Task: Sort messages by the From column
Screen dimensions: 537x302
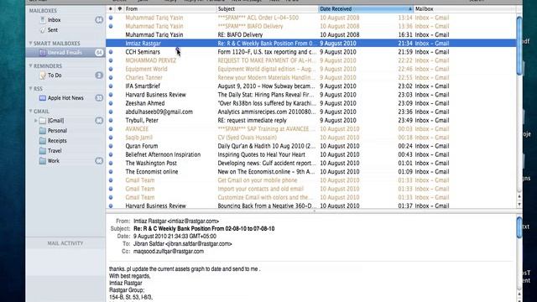Action: click(x=169, y=9)
